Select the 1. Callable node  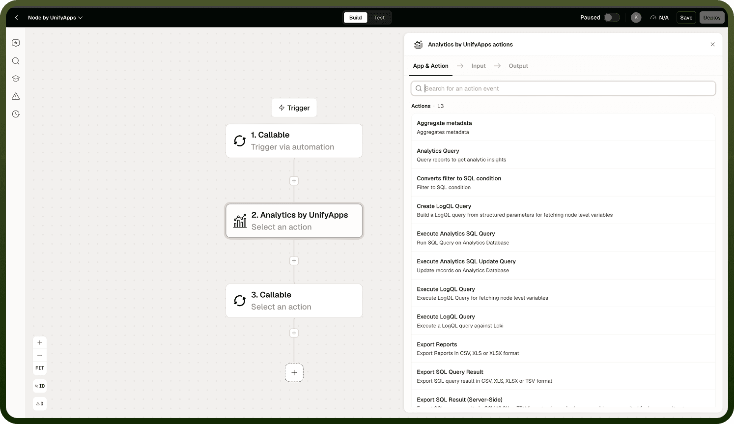pos(294,141)
